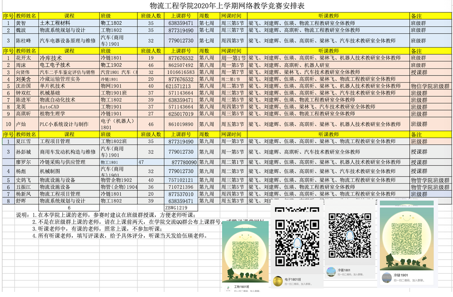Click the gold avatar beside 电子1801班
Screen dimensions: 453x297
click(x=278, y=281)
